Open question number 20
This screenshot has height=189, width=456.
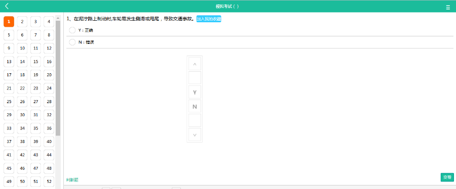[49, 75]
